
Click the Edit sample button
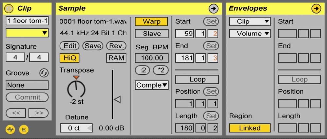point(70,46)
